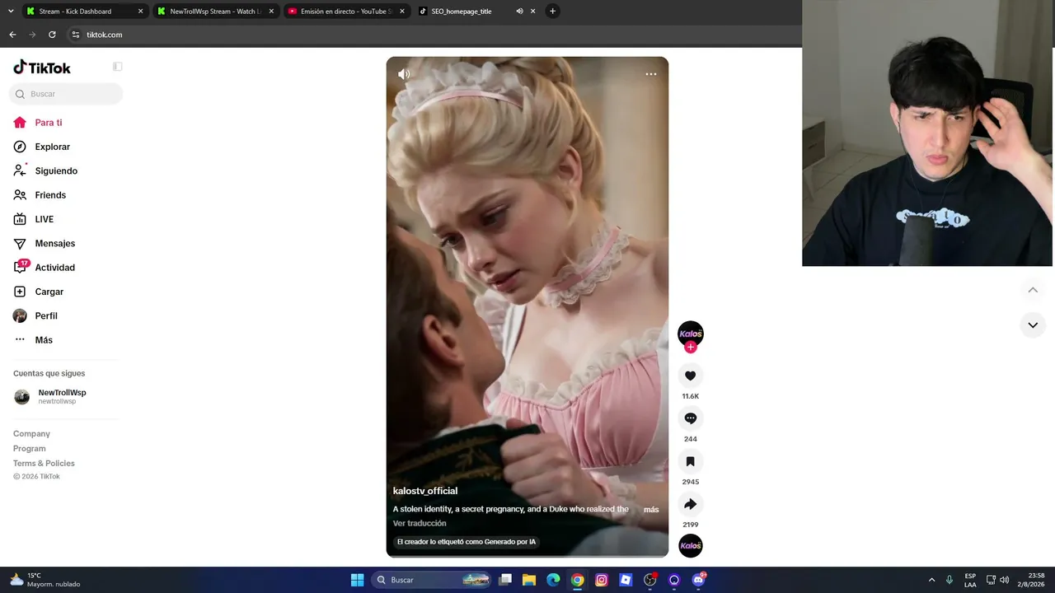Open Discord from the taskbar
The image size is (1055, 593).
coord(698,580)
